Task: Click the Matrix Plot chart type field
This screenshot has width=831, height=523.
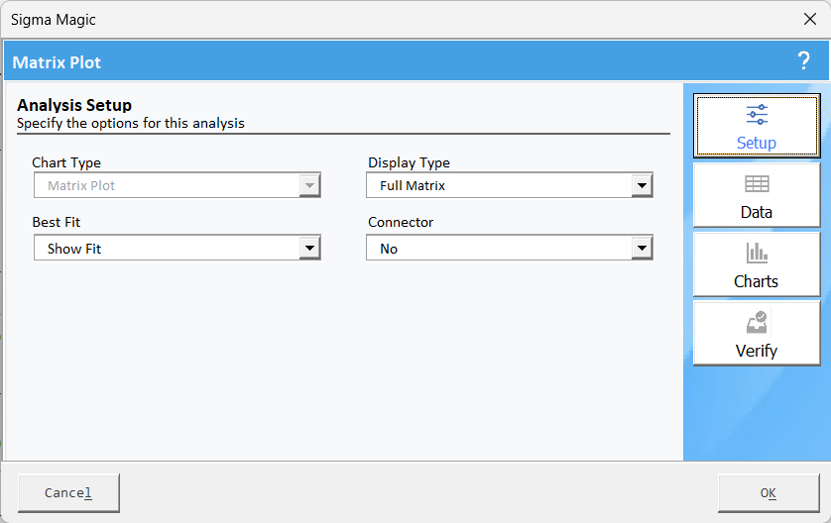Action: tap(178, 186)
